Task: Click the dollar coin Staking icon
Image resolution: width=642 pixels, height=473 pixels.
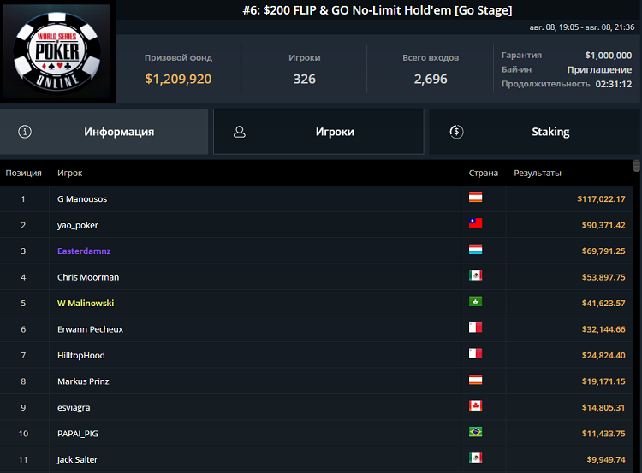Action: (456, 132)
